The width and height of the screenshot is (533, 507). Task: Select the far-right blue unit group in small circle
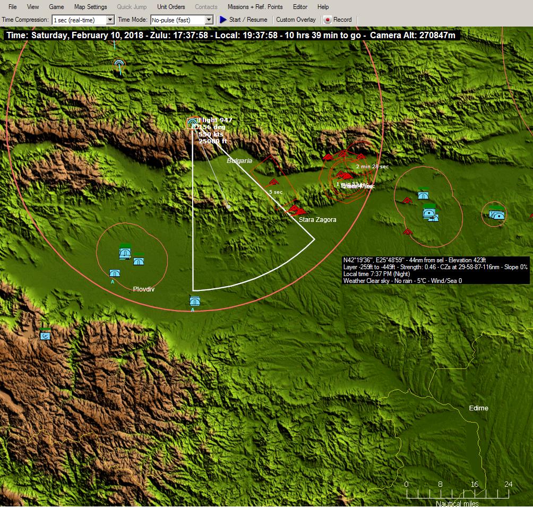[497, 213]
